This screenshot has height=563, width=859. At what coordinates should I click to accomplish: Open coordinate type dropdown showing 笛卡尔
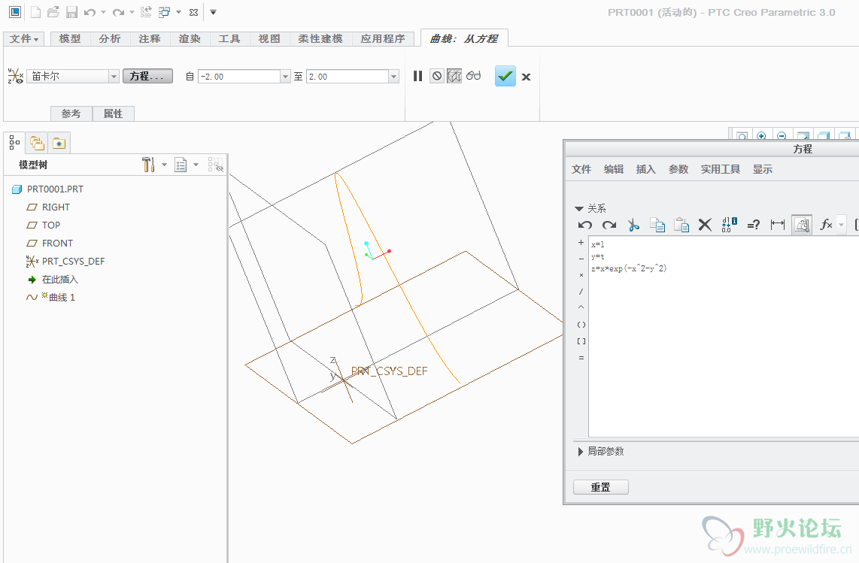tap(114, 76)
